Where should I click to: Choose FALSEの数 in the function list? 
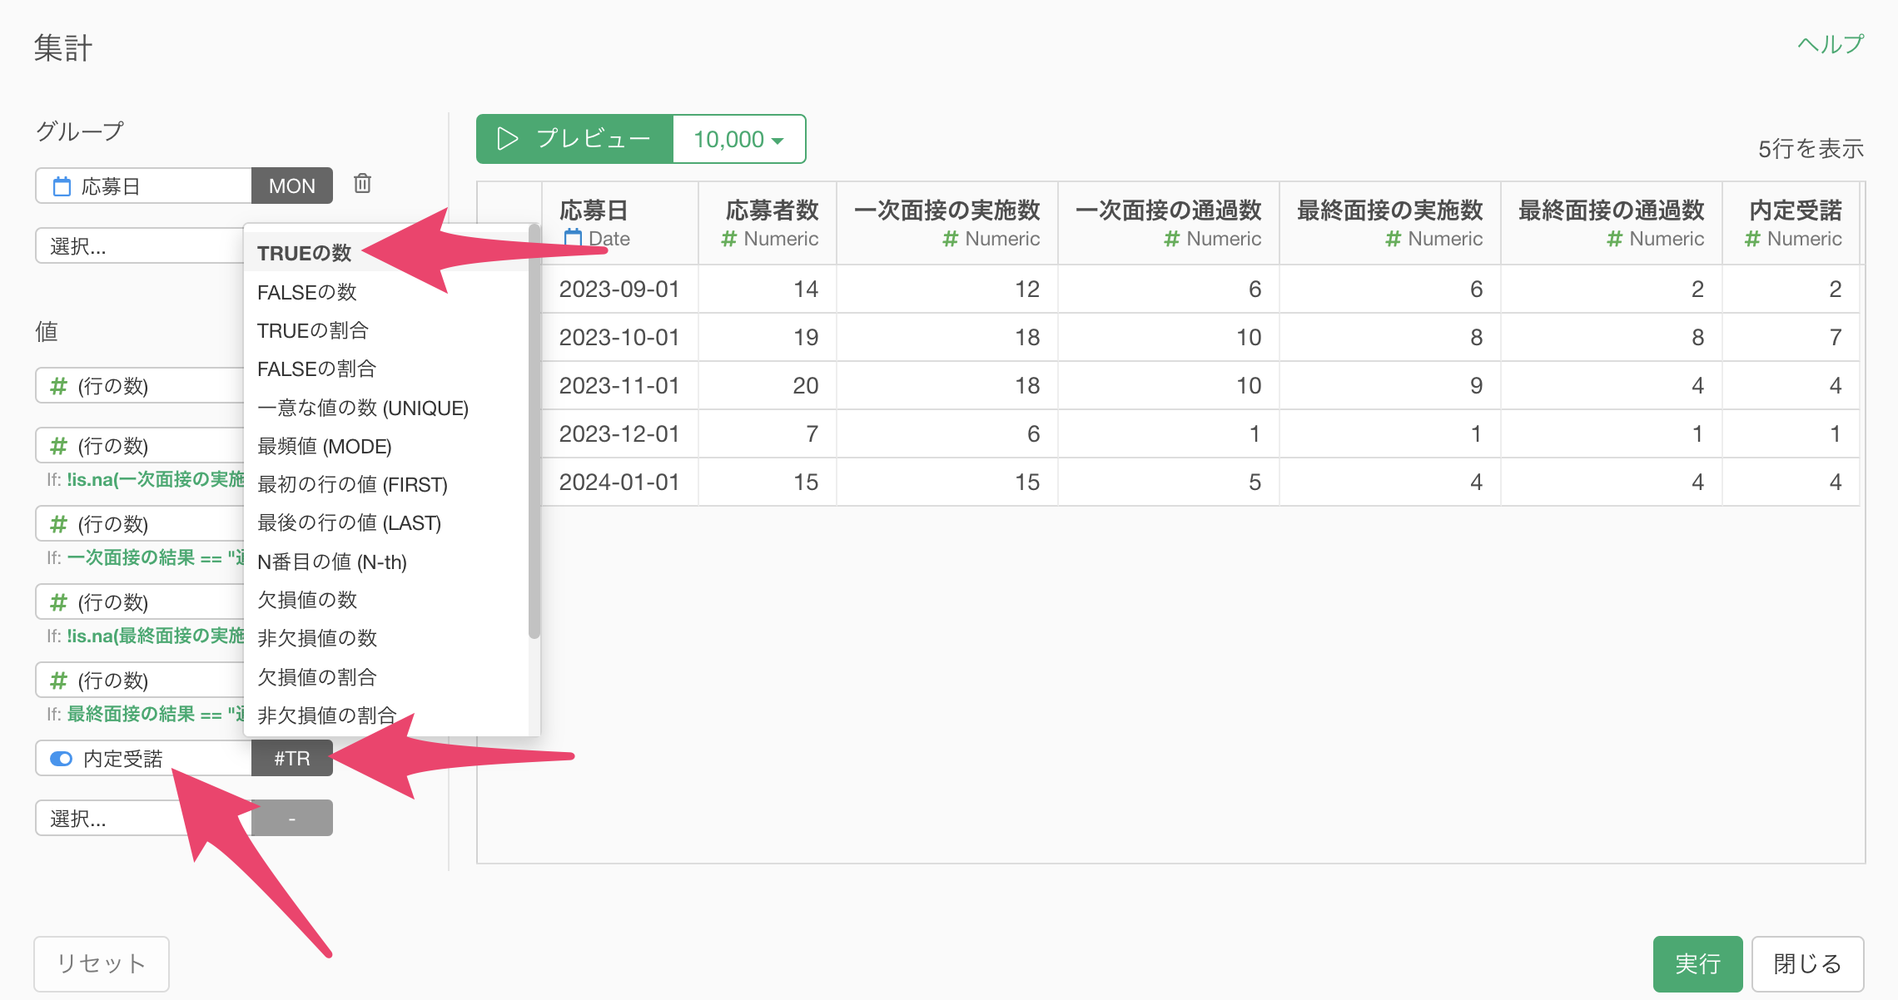(x=387, y=292)
